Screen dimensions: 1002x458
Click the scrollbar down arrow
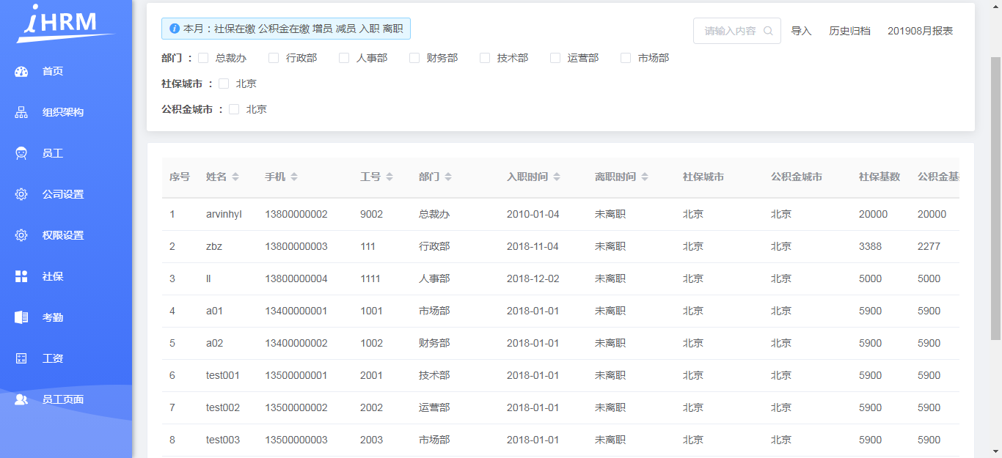(995, 451)
